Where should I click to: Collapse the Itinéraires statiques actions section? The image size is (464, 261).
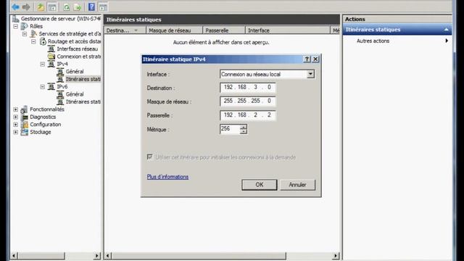pos(447,30)
